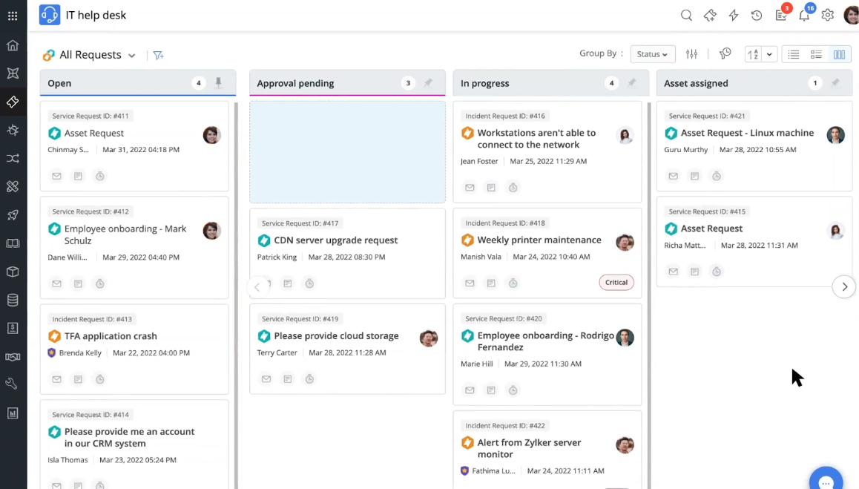Image resolution: width=859 pixels, height=489 pixels.
Task: Click requester name "Terry Carter"
Action: tap(277, 352)
